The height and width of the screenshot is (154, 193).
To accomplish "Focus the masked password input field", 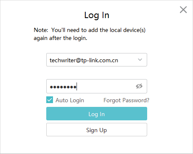I will tap(97, 86).
